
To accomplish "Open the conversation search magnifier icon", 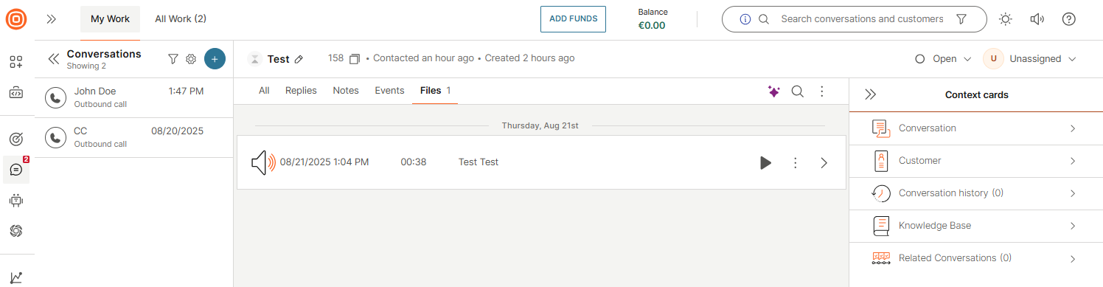I will click(x=798, y=91).
